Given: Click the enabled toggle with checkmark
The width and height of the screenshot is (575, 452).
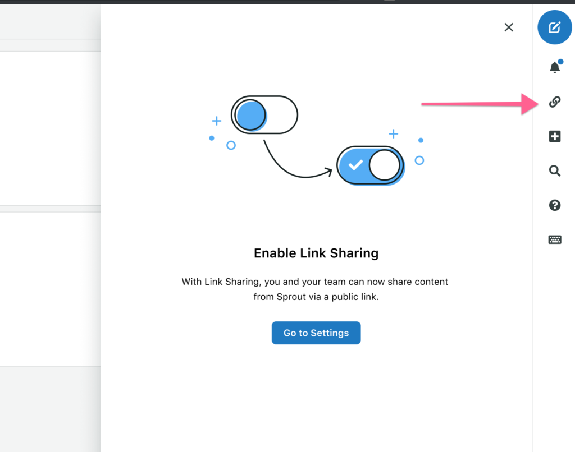Looking at the screenshot, I should (x=371, y=165).
